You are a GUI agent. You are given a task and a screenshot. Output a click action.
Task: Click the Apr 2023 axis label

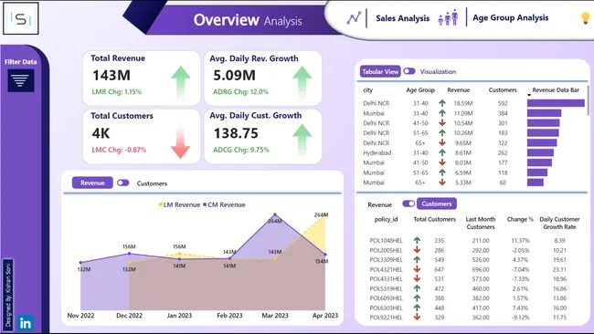325,315
